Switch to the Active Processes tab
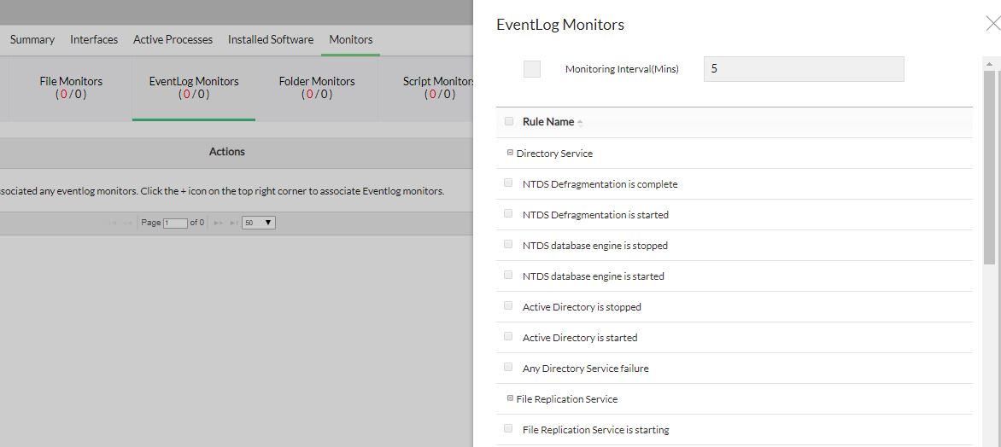The height and width of the screenshot is (447, 1001). point(173,39)
